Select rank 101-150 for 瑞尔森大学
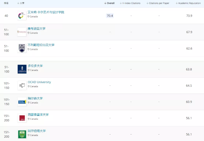This screenshot has width=204, height=141. tap(7, 102)
